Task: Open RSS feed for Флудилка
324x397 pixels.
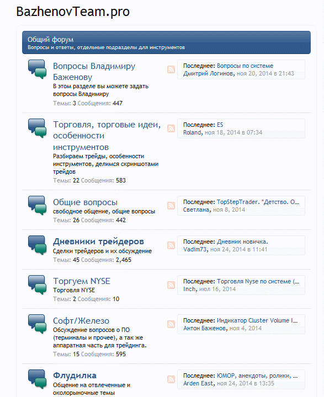Action: tap(171, 379)
